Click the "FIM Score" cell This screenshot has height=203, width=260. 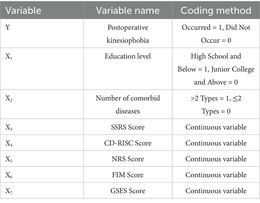[128, 175]
